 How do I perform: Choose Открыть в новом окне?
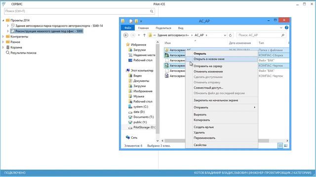[222, 59]
